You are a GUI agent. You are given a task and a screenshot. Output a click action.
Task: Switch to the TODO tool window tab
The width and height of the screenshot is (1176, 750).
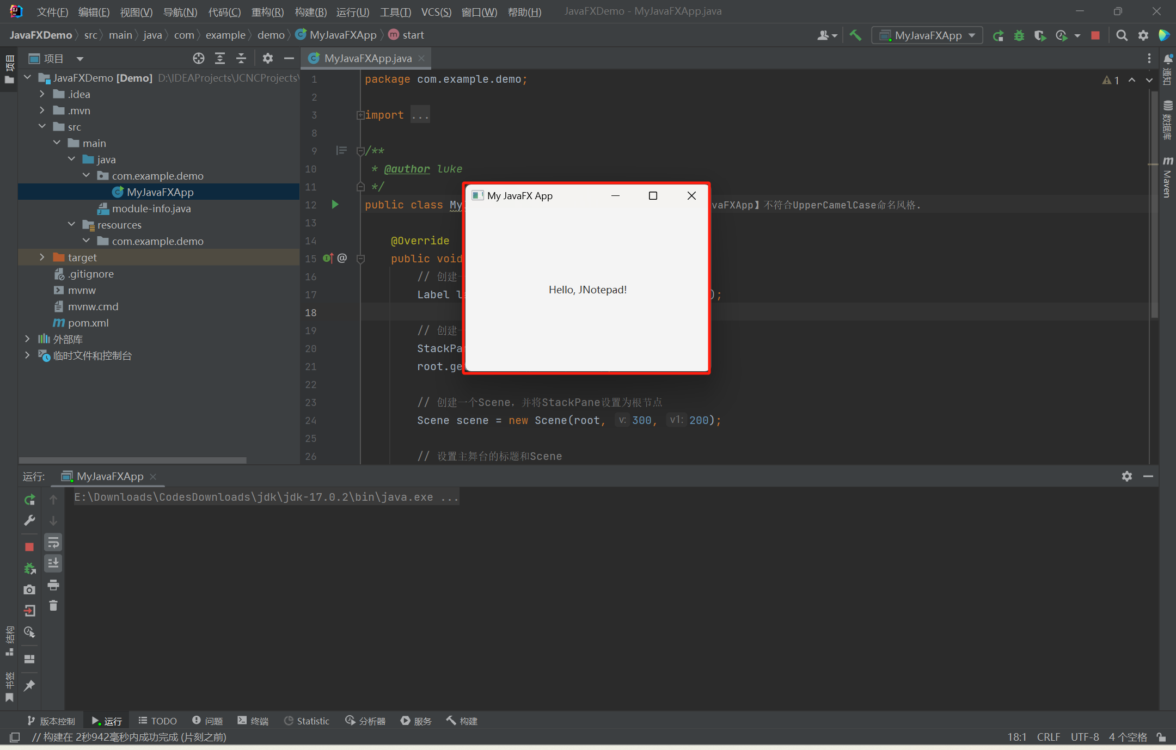pos(158,721)
